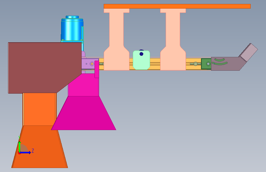
Task: Pick the mint green slider block
Action: tap(141, 60)
